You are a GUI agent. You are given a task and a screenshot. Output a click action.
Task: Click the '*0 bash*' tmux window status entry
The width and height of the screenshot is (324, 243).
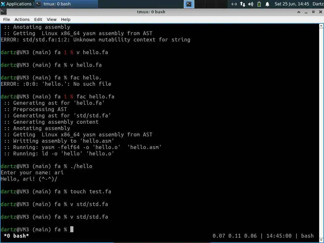tap(16, 236)
